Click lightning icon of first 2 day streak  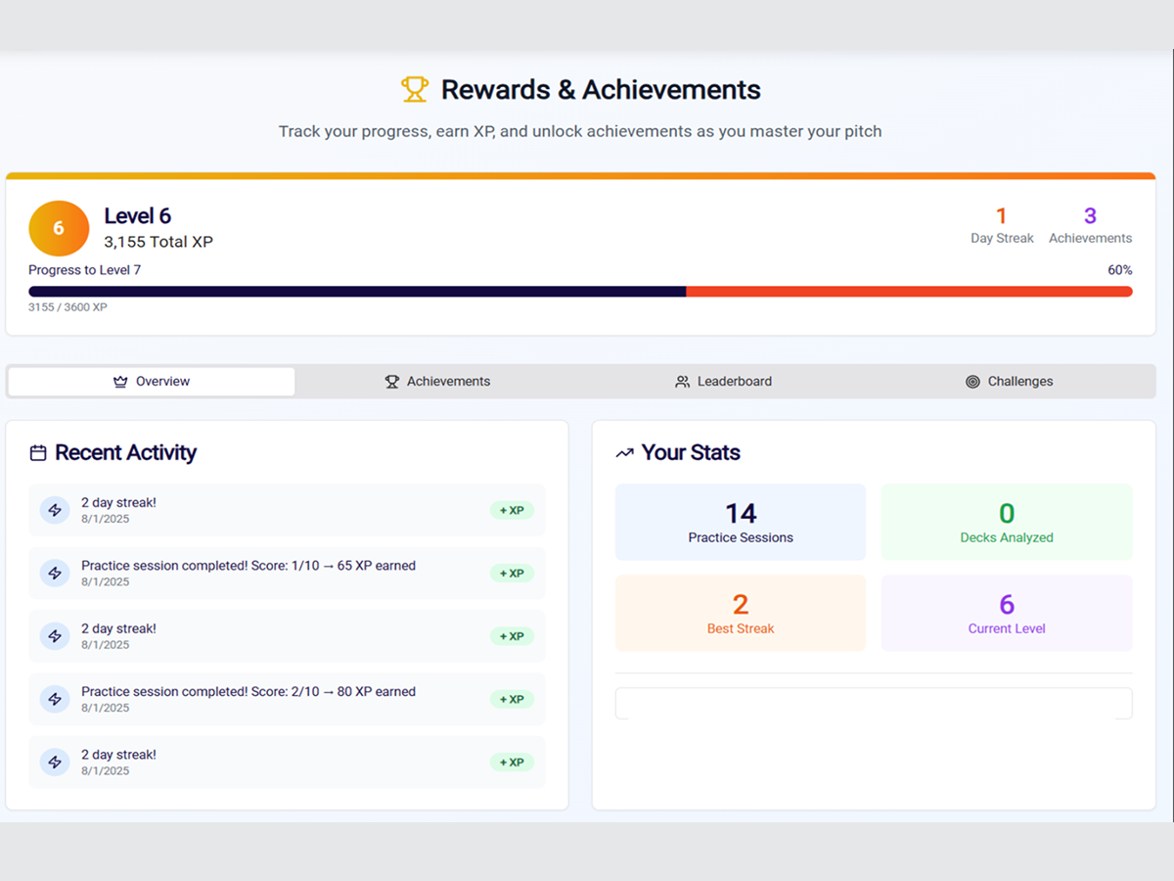(x=55, y=510)
